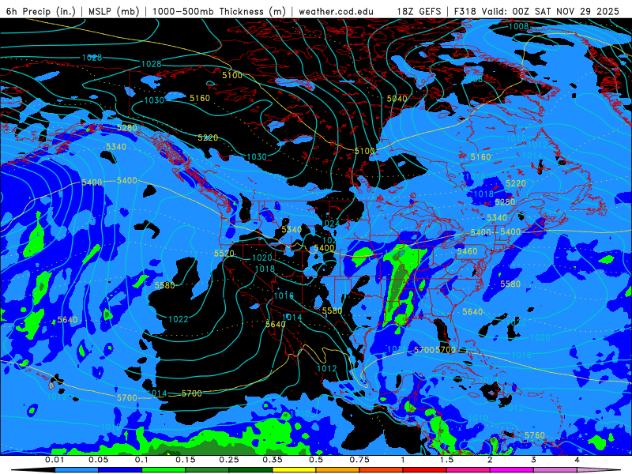Click the 1008 isobar label at top right
This screenshot has width=632, height=474.
pos(518,27)
